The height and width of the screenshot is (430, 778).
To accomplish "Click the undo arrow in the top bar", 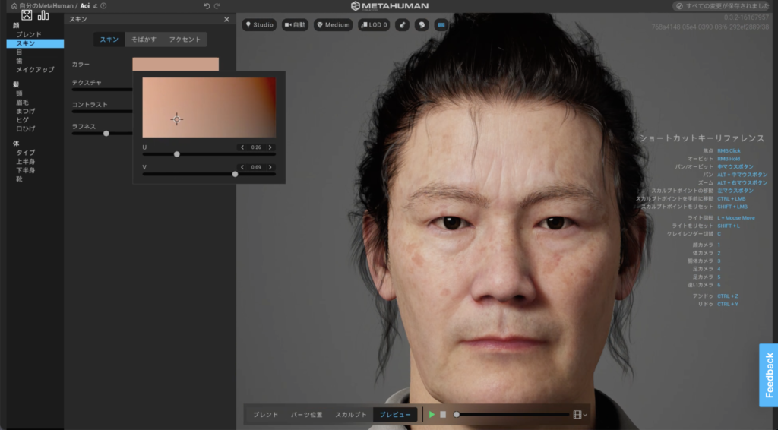I will click(x=207, y=6).
